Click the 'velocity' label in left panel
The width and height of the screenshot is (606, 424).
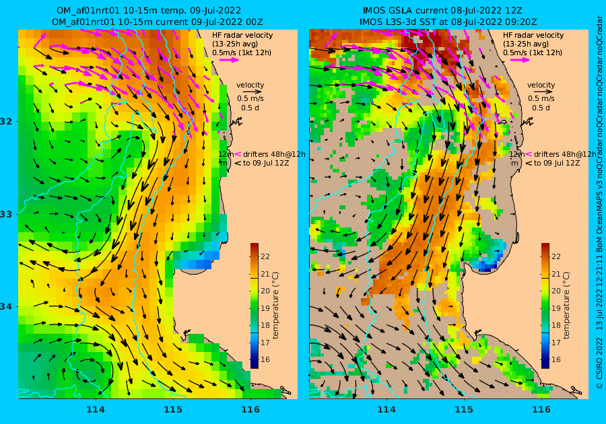(x=250, y=85)
